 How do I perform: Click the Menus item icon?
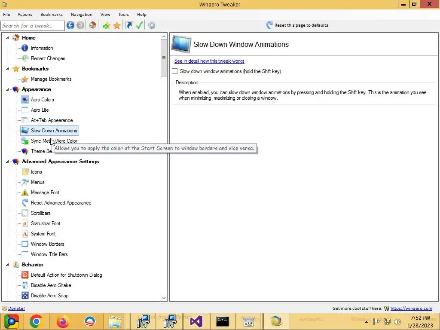coord(24,182)
